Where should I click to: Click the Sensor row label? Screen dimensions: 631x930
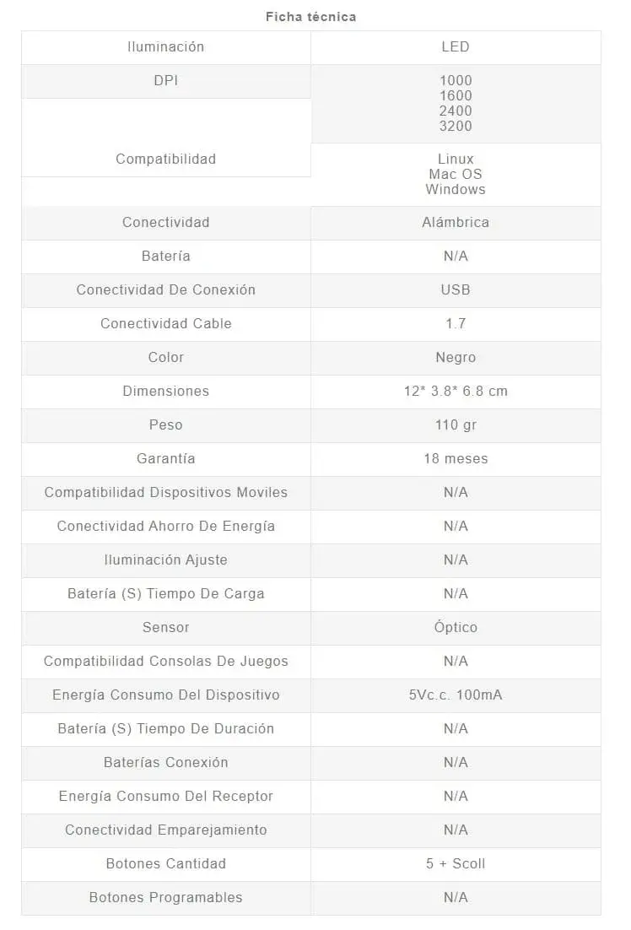[x=165, y=628]
